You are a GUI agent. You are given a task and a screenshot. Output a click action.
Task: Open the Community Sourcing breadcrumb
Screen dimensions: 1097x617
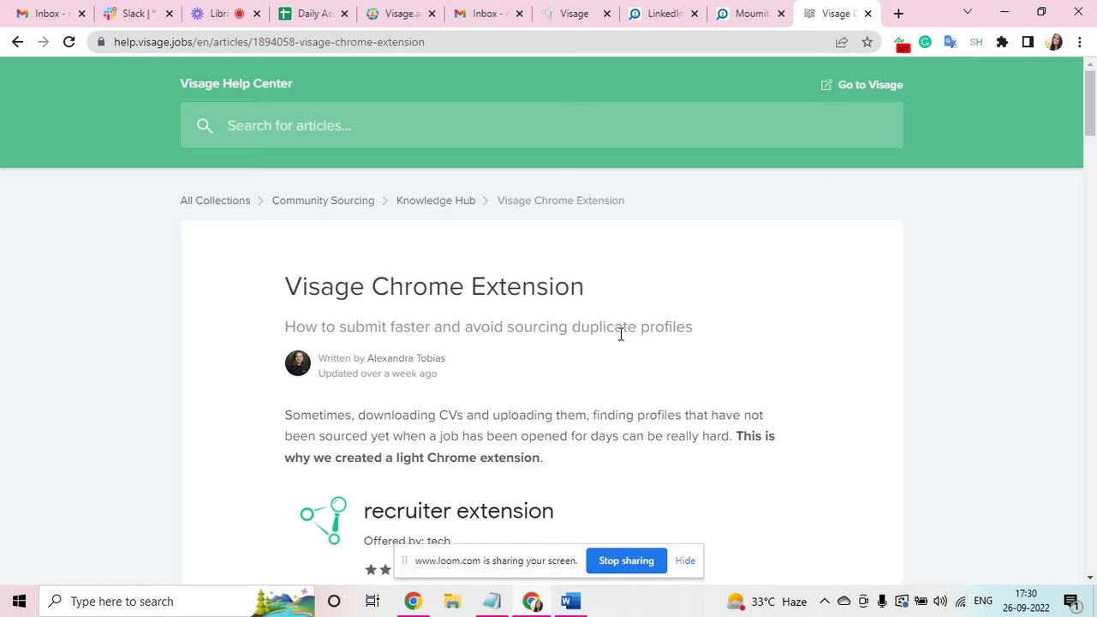click(323, 201)
